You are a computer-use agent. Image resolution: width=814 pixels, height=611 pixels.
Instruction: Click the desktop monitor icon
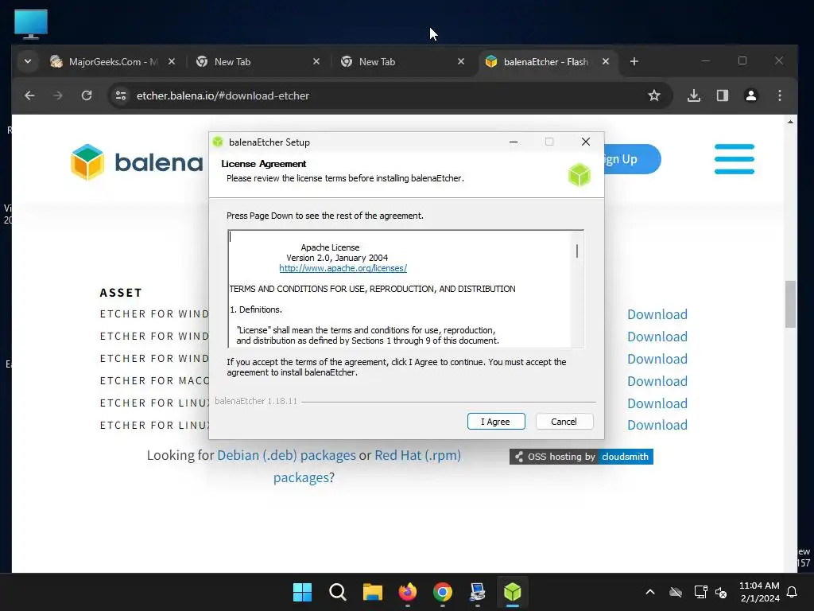pos(31,24)
